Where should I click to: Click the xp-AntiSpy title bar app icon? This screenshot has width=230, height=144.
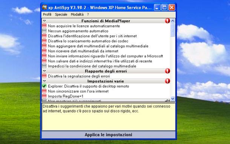coord(44,7)
